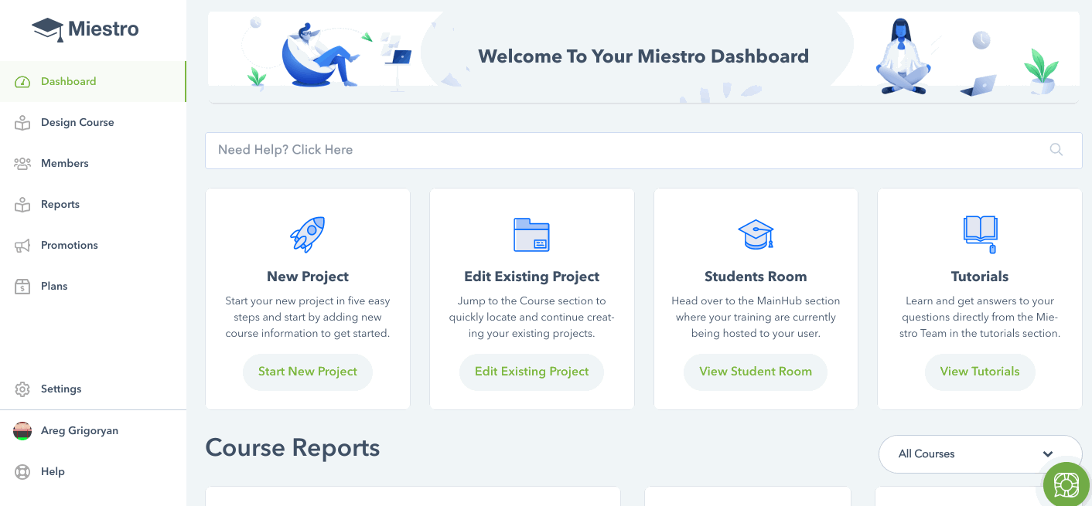Click the Edit Existing Project button
Screen dimensions: 1092x506
pyautogui.click(x=532, y=372)
